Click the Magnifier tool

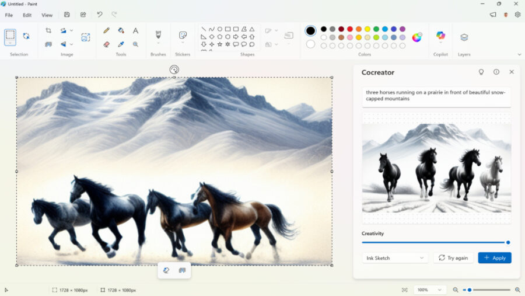[135, 44]
